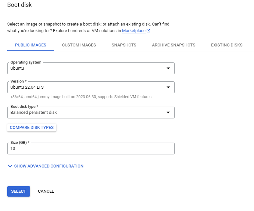The width and height of the screenshot is (254, 211).
Task: Click the external link icon beside Marketplace
Action: pyautogui.click(x=148, y=31)
